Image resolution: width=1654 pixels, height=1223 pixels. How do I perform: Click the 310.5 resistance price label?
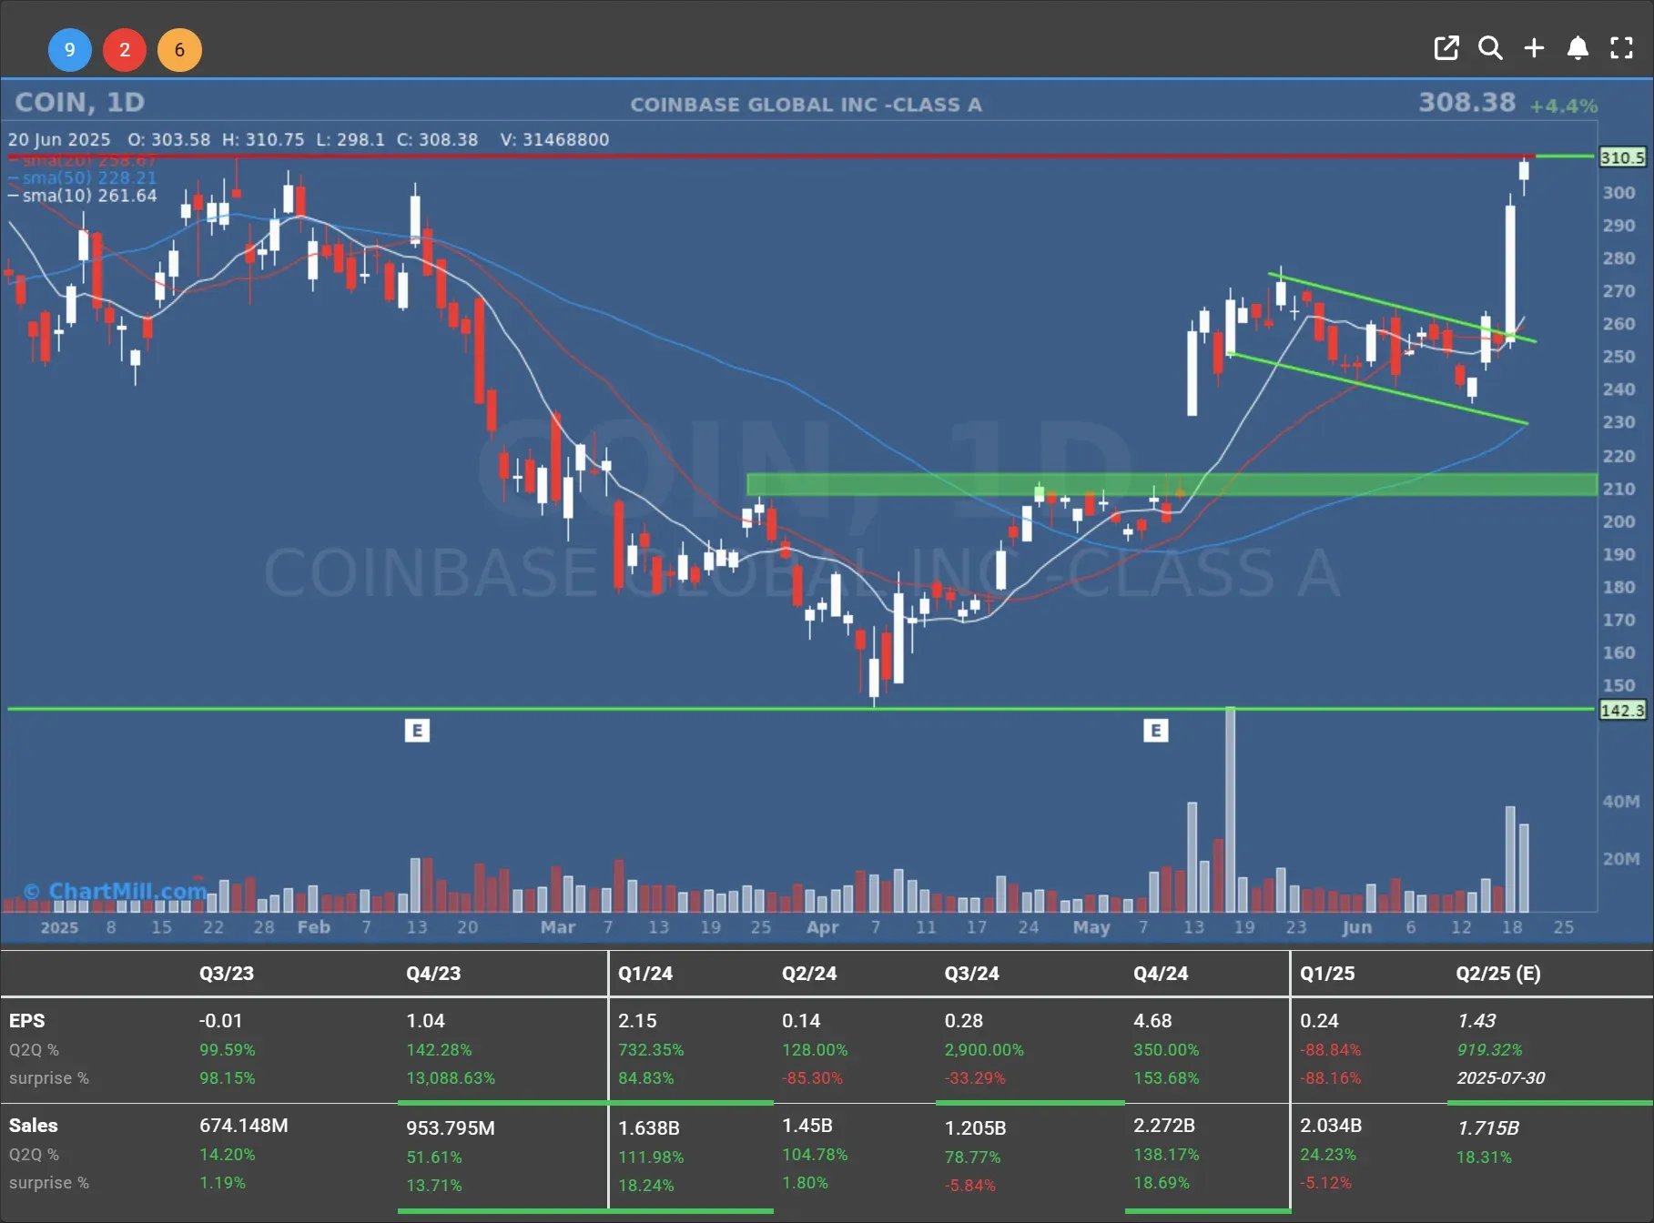[1622, 157]
